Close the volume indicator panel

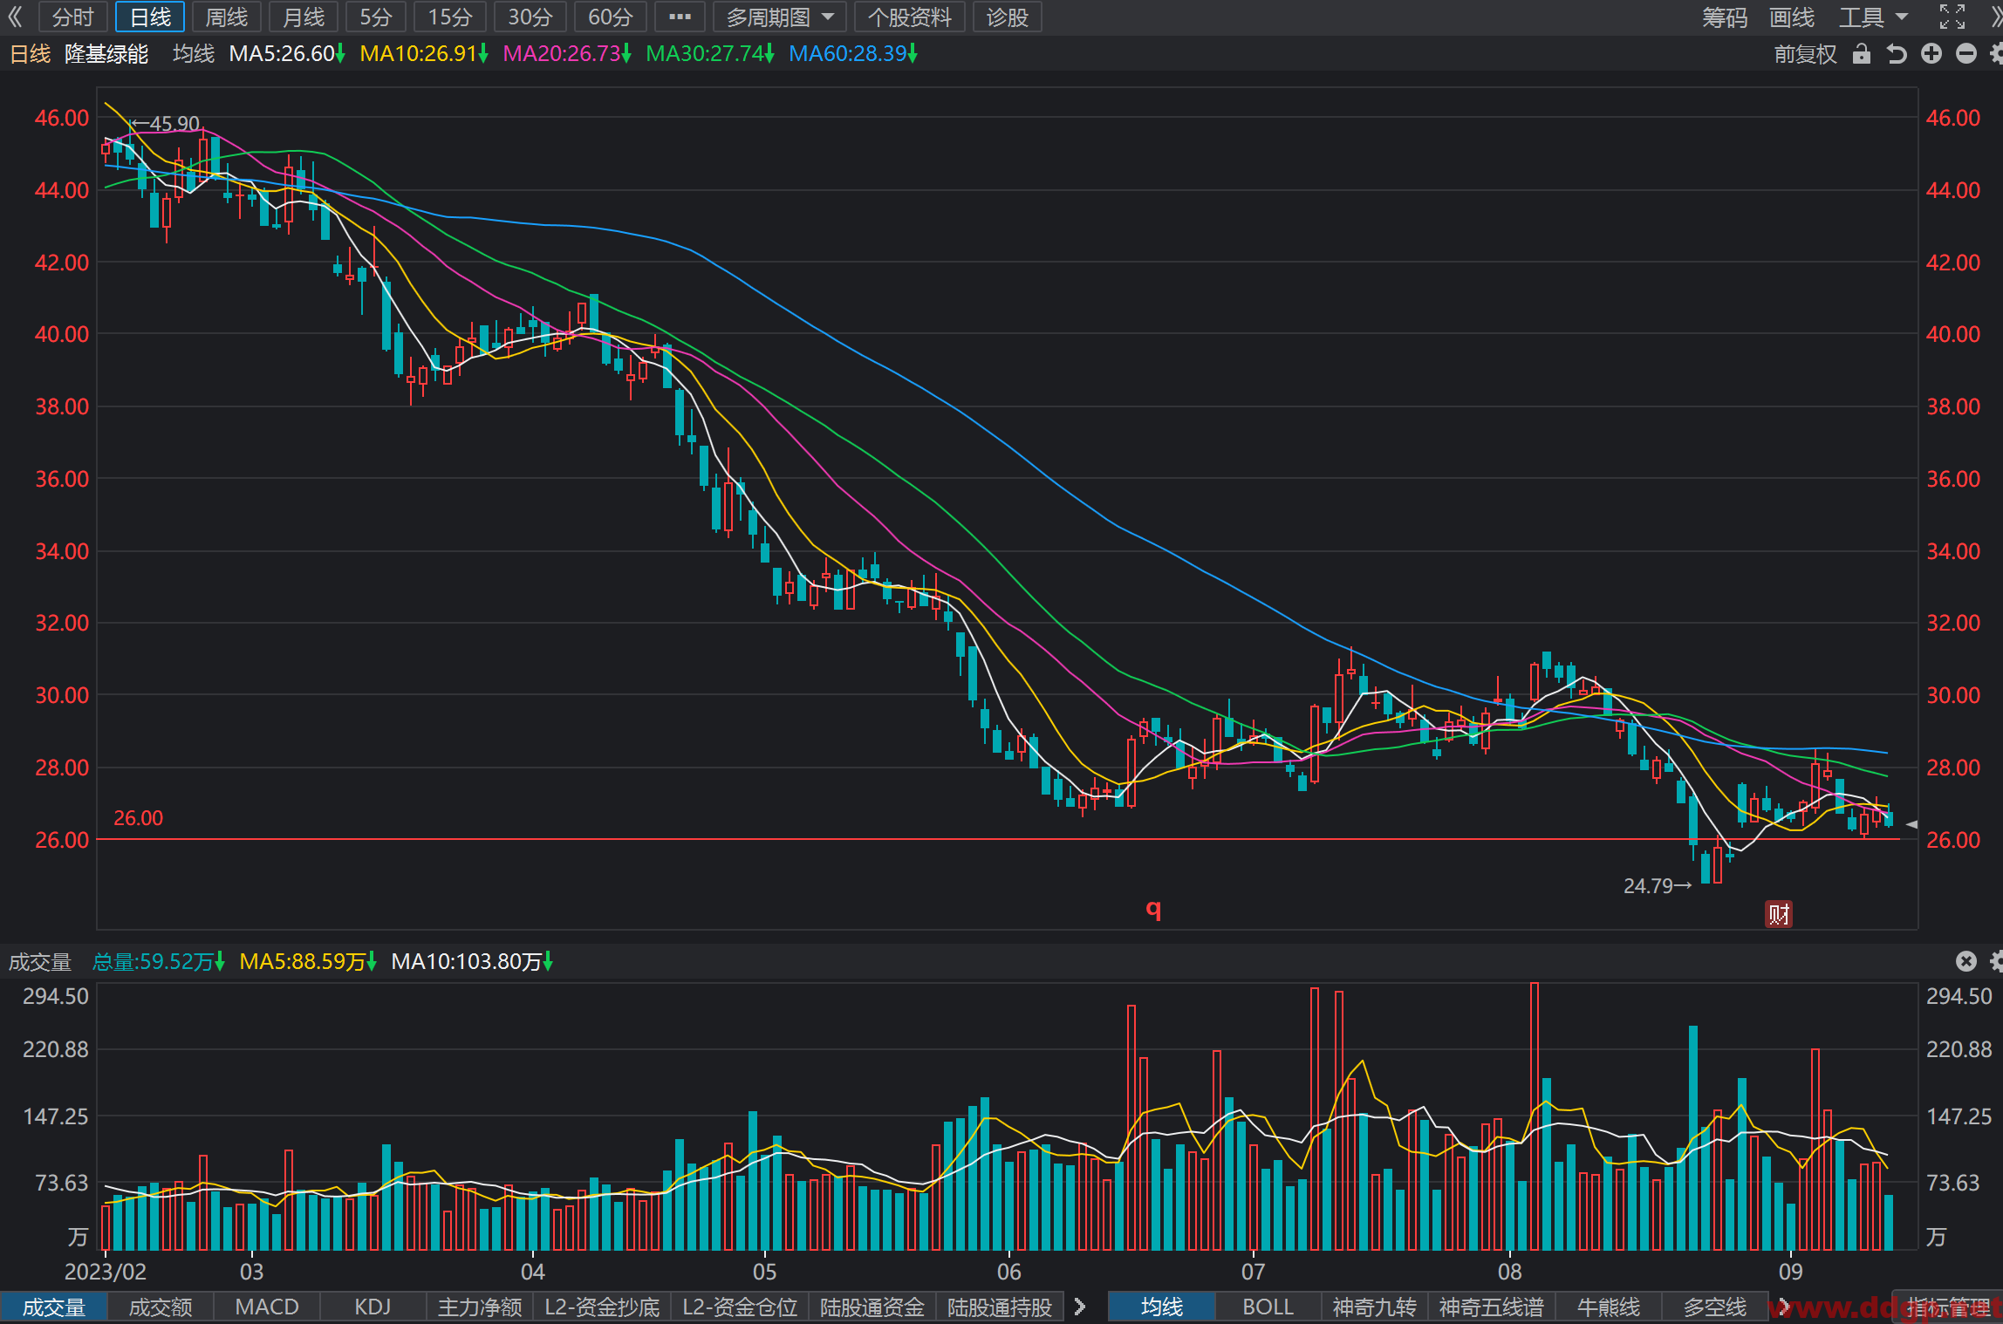coord(1965,961)
